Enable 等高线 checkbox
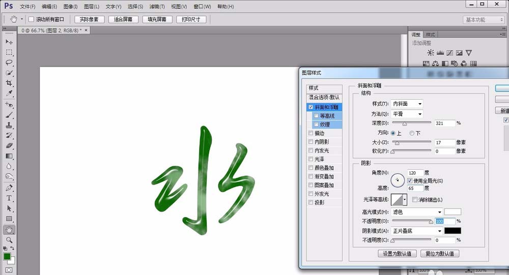Viewport: 509px width, 275px height. [316, 116]
